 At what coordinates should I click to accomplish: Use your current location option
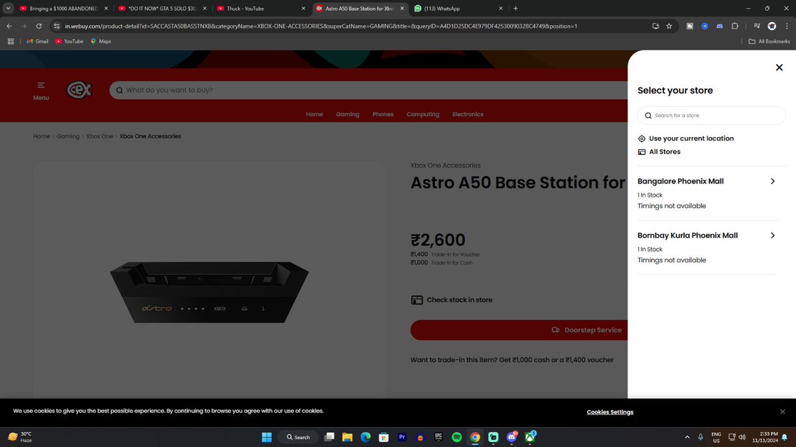[x=686, y=138]
